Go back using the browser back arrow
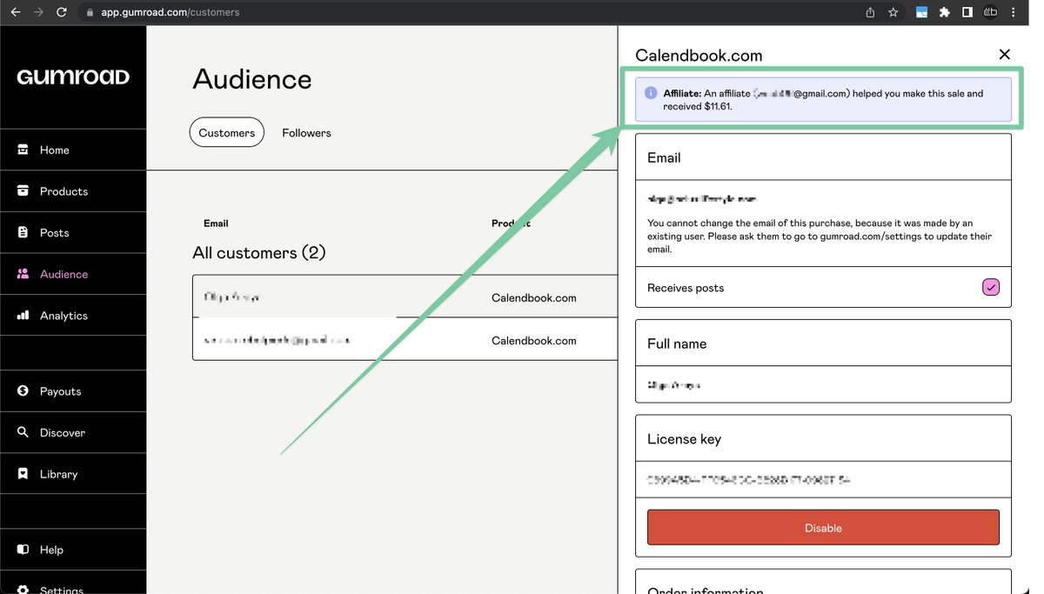Image resolution: width=1044 pixels, height=594 pixels. (15, 12)
